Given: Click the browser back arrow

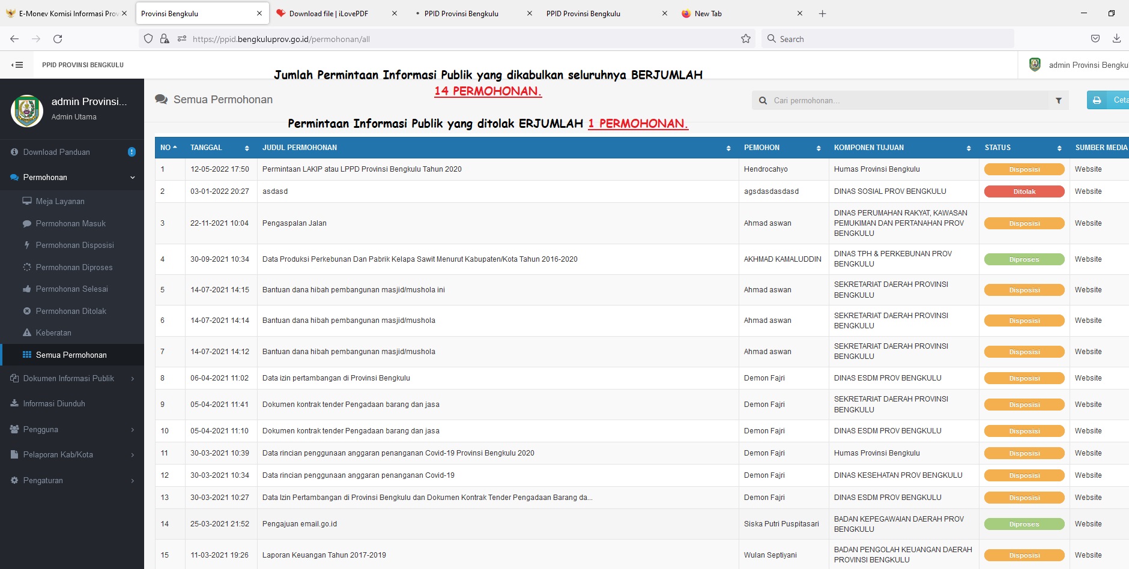Looking at the screenshot, I should coord(14,39).
